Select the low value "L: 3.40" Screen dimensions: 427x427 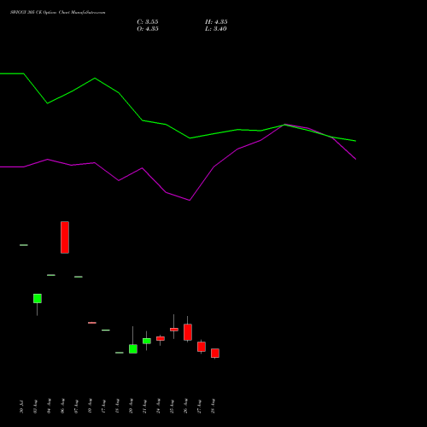216,29
